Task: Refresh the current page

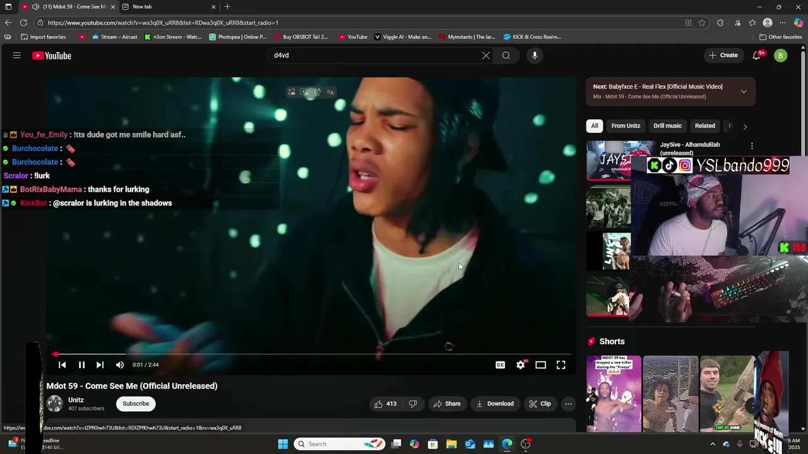Action: click(x=23, y=23)
